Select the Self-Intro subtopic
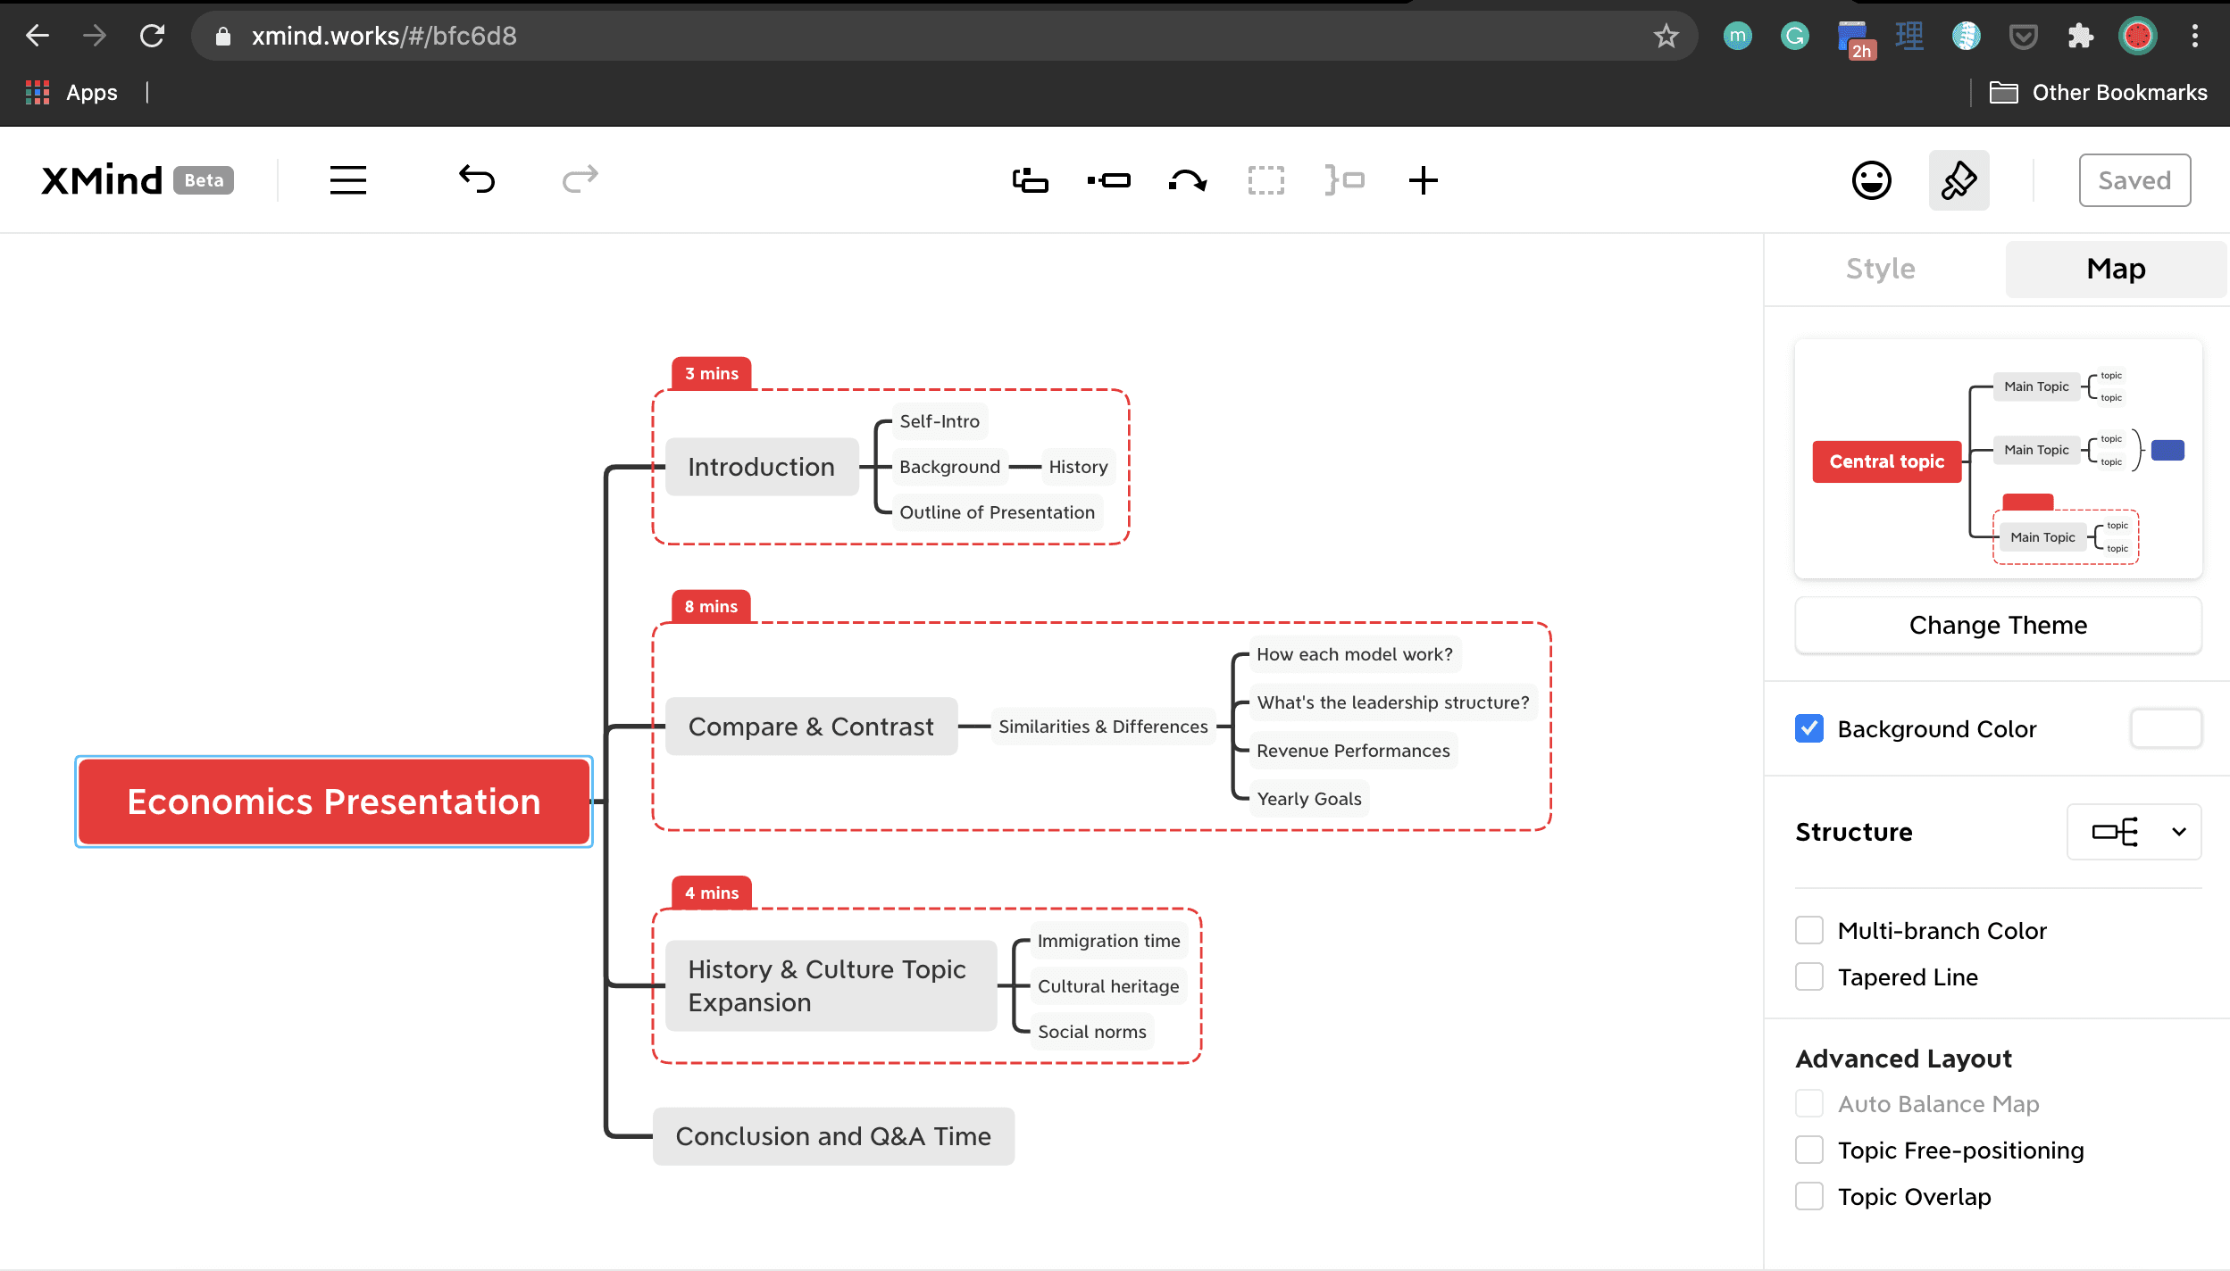 (x=940, y=421)
